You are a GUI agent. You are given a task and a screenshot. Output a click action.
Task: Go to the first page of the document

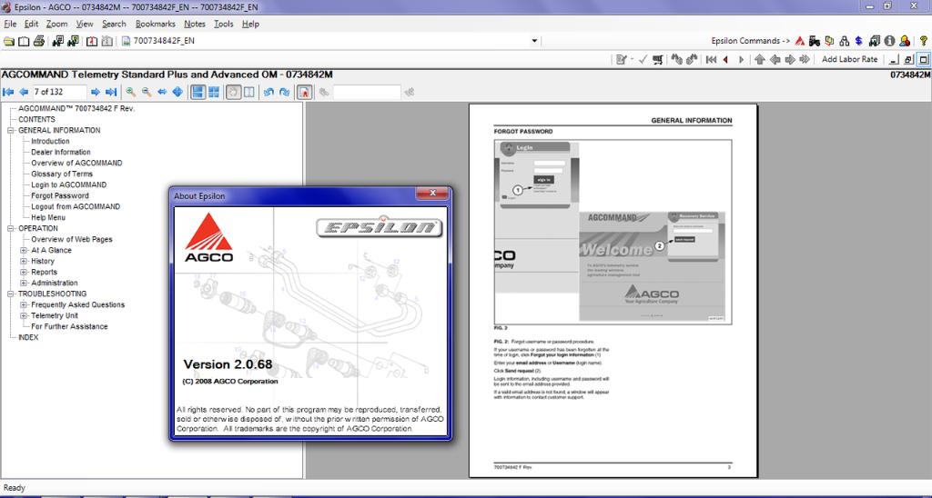(x=8, y=92)
